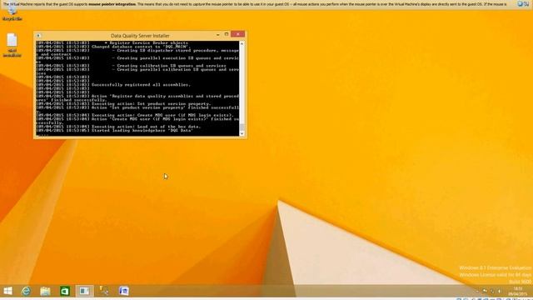Screen dimensions: 533x300
Task: Click the line "Started loading knowledgebase 'DQS Data'"
Action: tap(142, 131)
